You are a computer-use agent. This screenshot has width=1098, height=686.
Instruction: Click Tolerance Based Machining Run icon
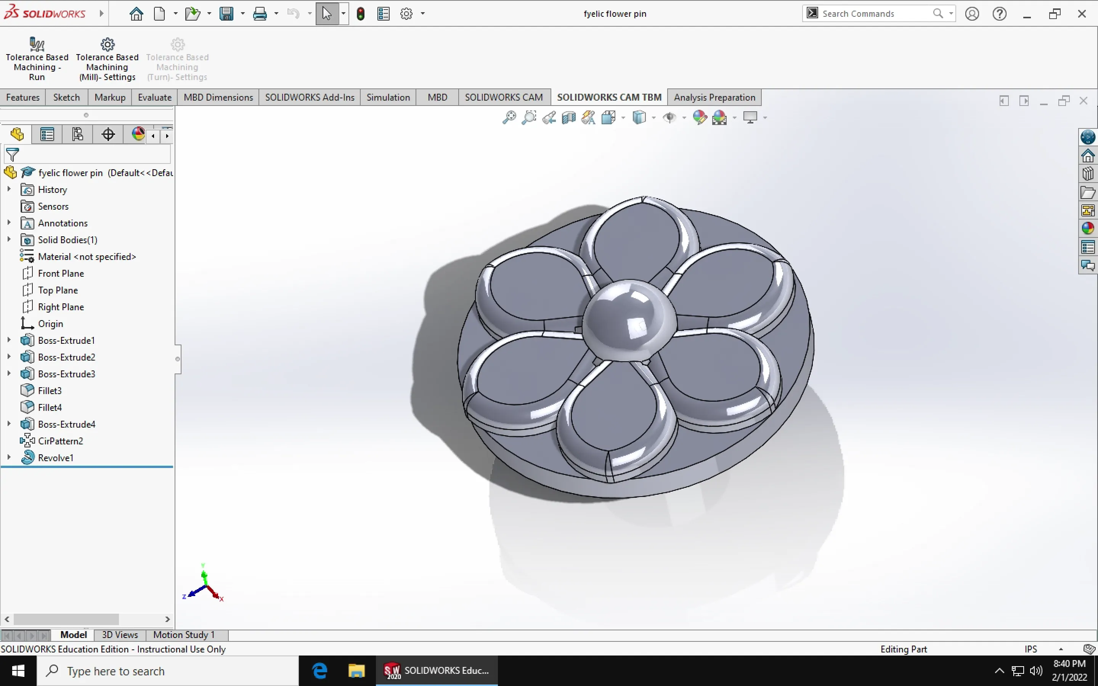37,45
